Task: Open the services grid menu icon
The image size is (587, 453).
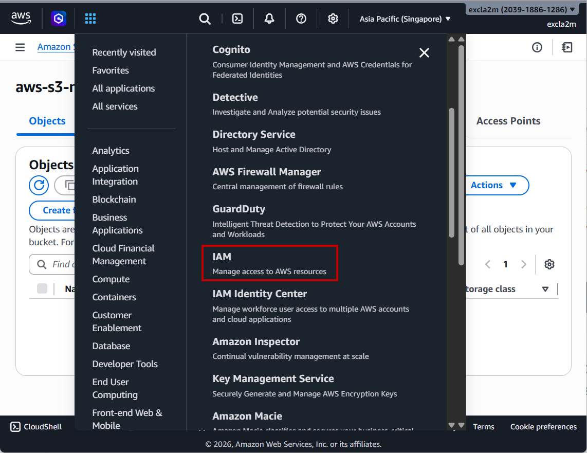Action: 90,19
